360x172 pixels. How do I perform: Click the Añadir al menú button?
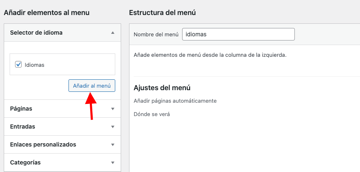click(x=92, y=86)
